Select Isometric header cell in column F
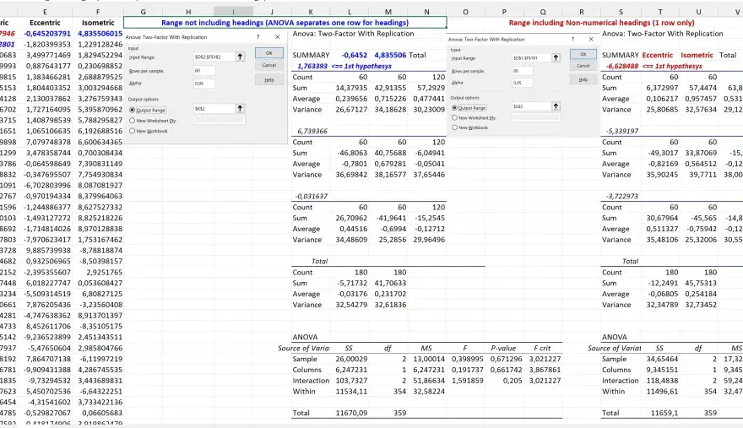Image resolution: width=743 pixels, height=428 pixels. coord(98,23)
